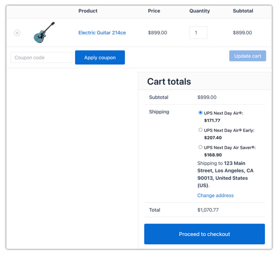Click the remove item X icon
Image resolution: width=278 pixels, height=255 pixels.
tap(17, 33)
